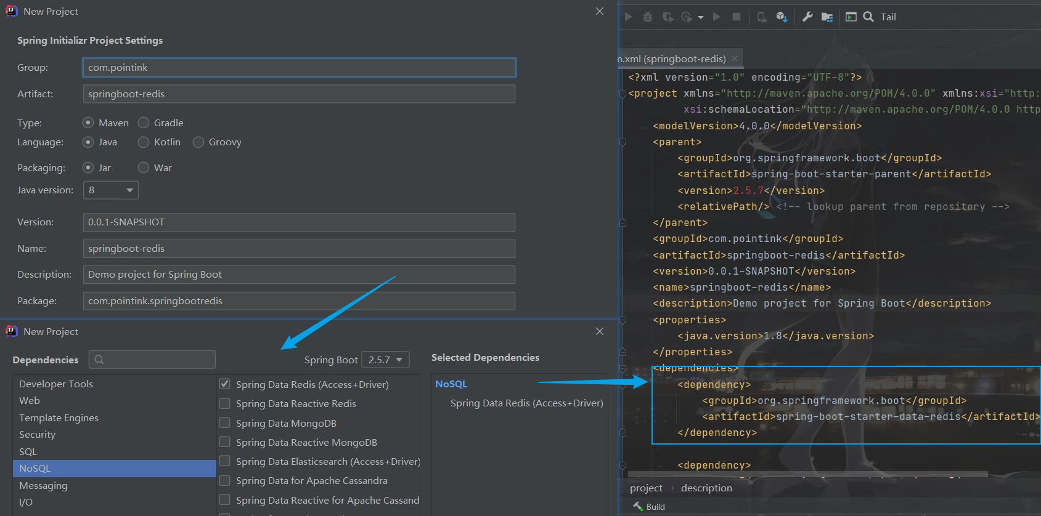Collapse the <parent> tag fold marker
Screen dimensions: 1041x516
623,142
